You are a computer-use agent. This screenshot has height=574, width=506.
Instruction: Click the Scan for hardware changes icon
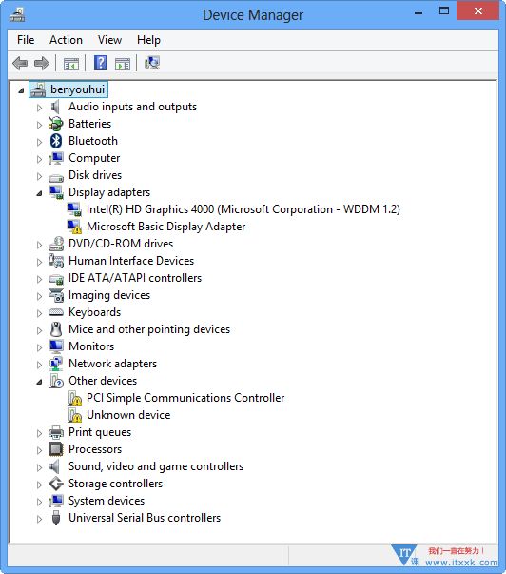tap(152, 63)
